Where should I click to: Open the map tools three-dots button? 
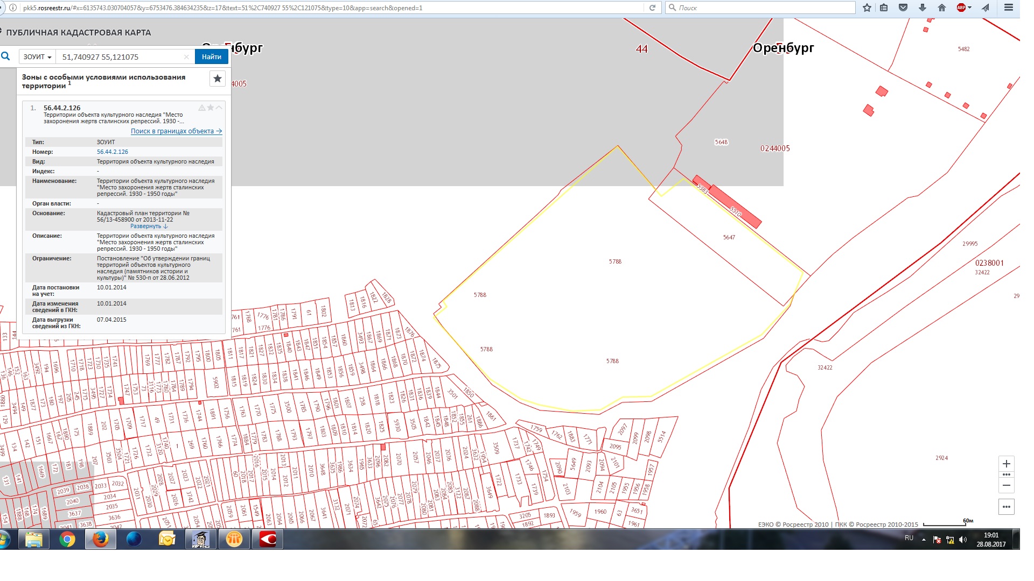(1006, 507)
